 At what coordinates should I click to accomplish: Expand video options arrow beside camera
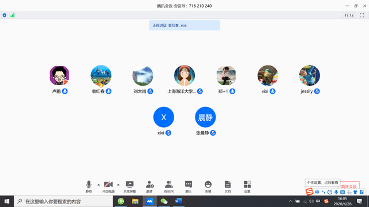pyautogui.click(x=118, y=185)
